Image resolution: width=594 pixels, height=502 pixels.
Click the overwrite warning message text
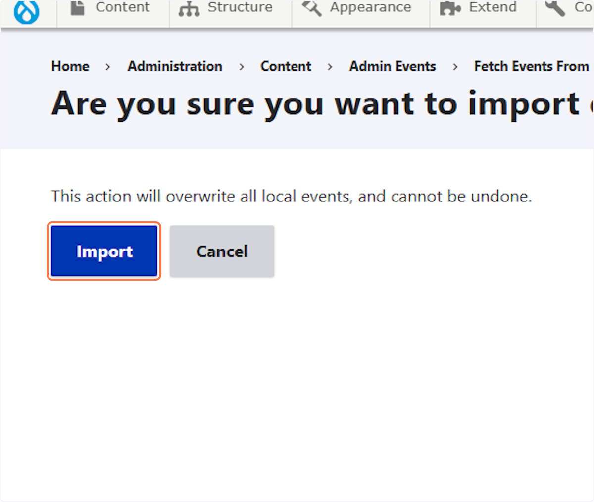tap(291, 196)
